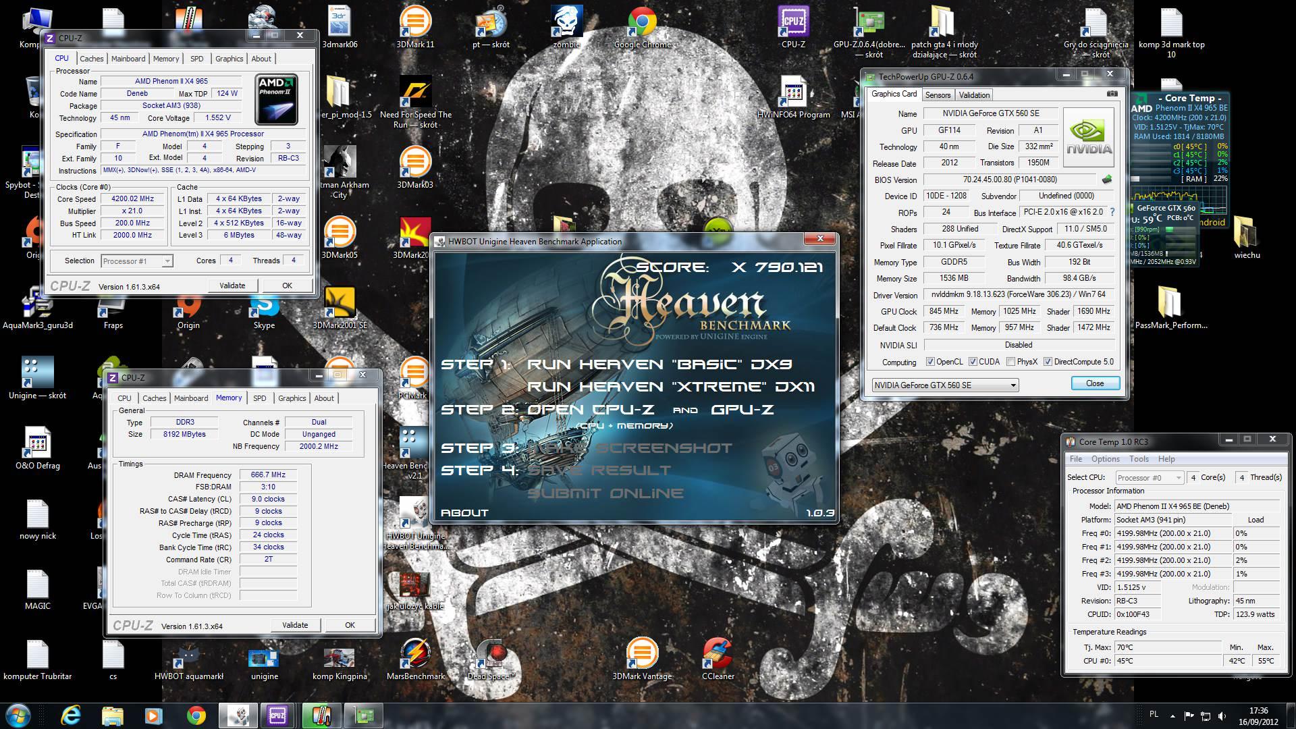Click Run Heaven "Basic" DX9

pyautogui.click(x=659, y=364)
